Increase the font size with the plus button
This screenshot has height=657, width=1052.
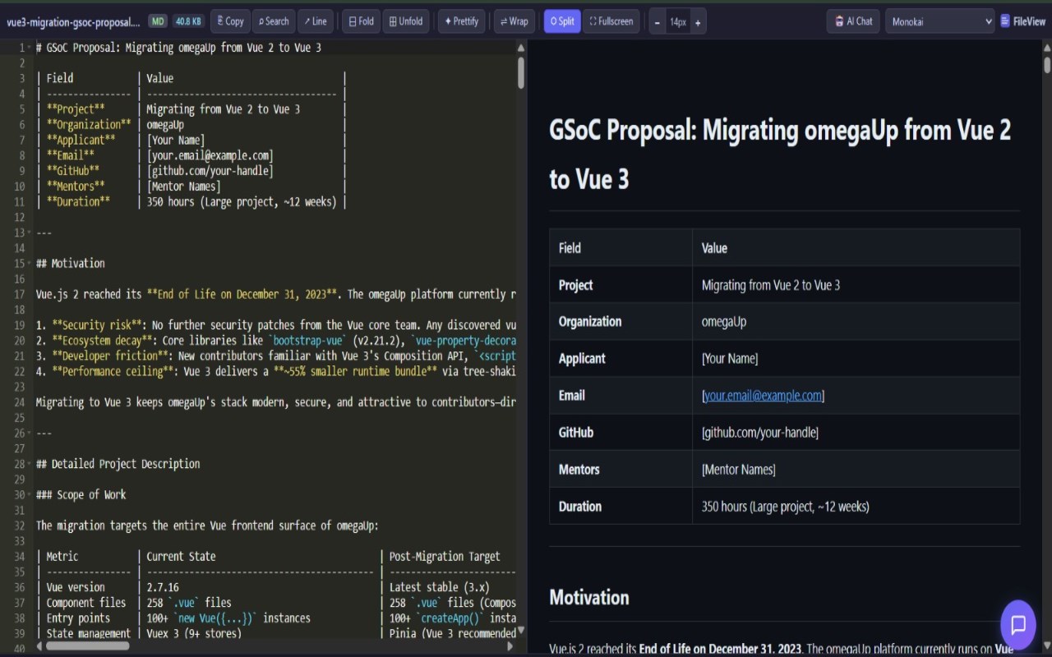tap(698, 22)
